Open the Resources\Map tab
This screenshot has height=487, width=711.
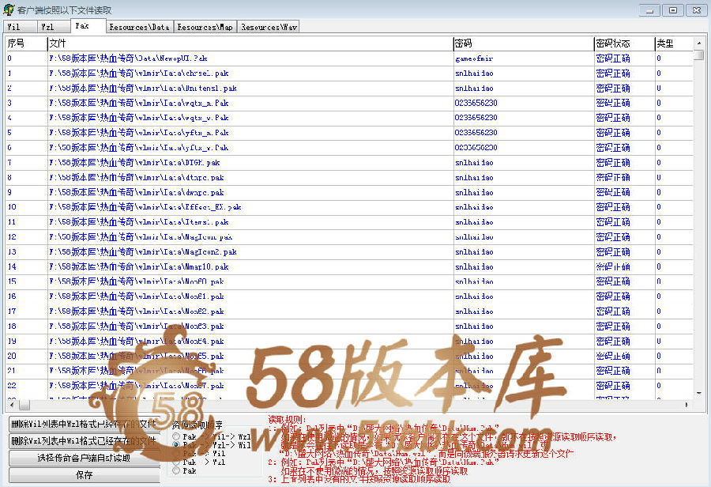205,27
